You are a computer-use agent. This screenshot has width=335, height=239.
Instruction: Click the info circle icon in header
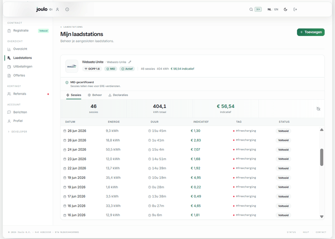tap(67, 9)
